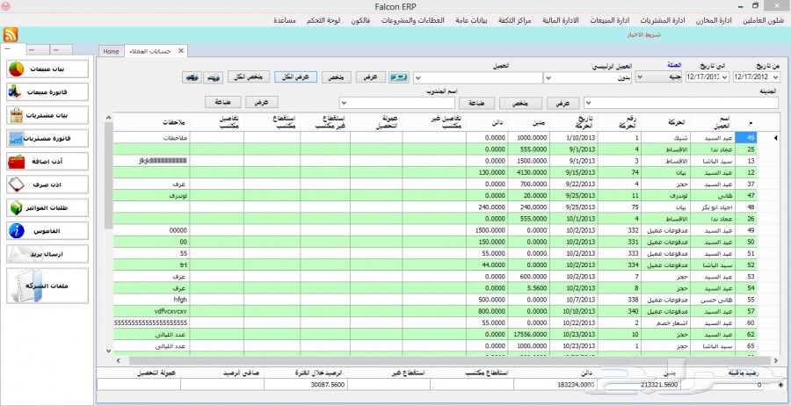Screen dimensions: 791x406
Task: Select the اشعار خصم movement cell
Action: 667,323
